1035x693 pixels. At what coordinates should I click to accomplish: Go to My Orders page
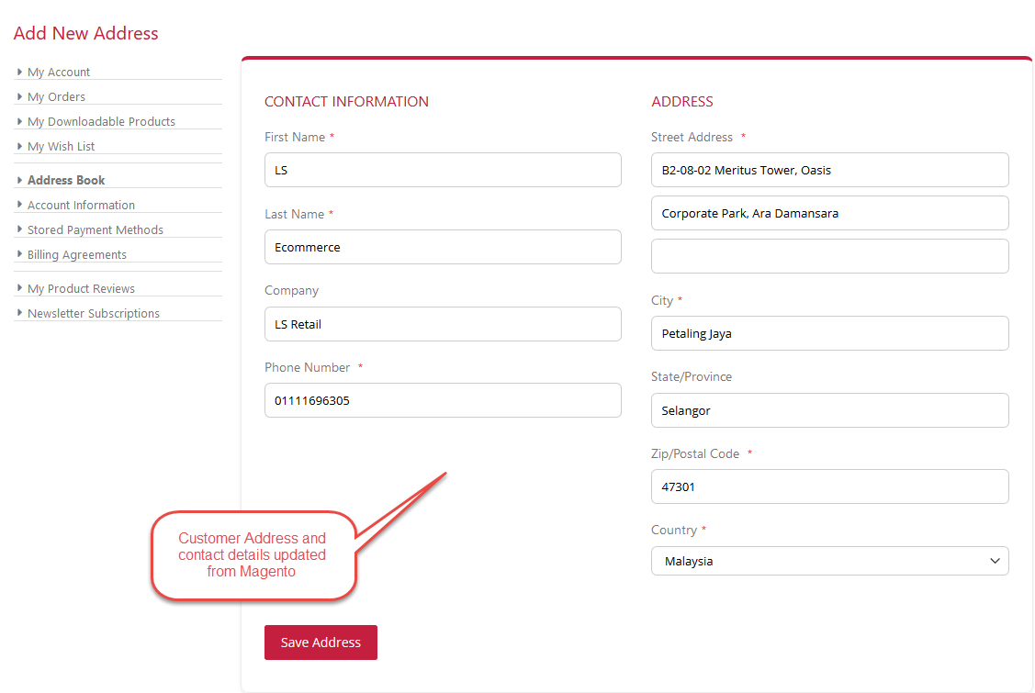tap(56, 97)
